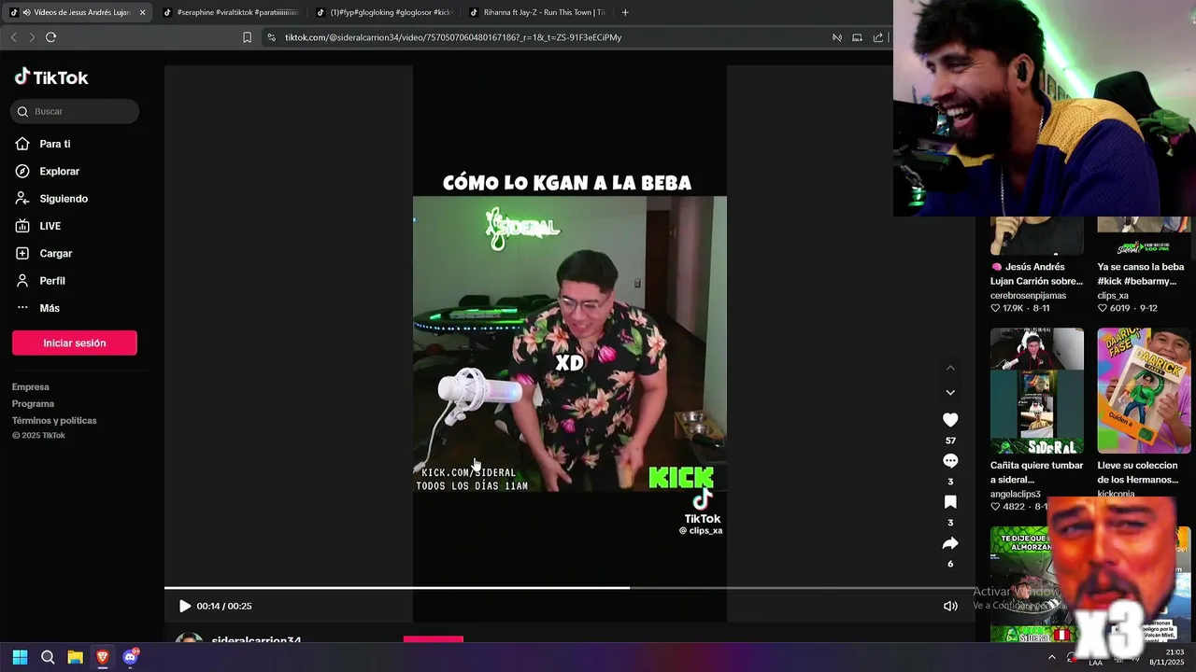1196x672 pixels.
Task: Click the Buscar search field
Action: coord(75,111)
